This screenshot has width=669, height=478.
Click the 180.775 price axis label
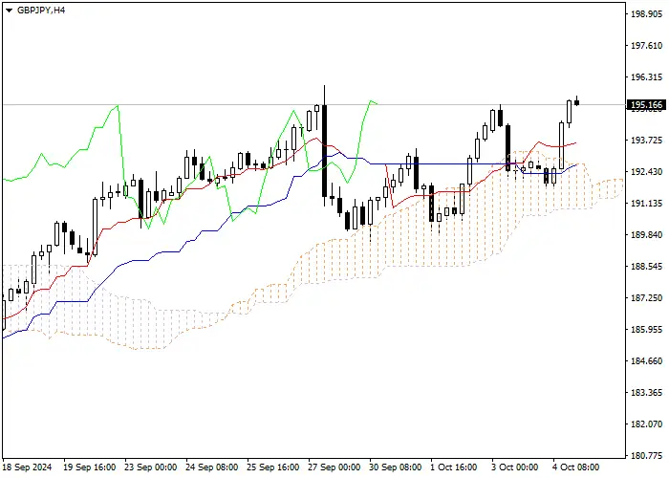646,456
